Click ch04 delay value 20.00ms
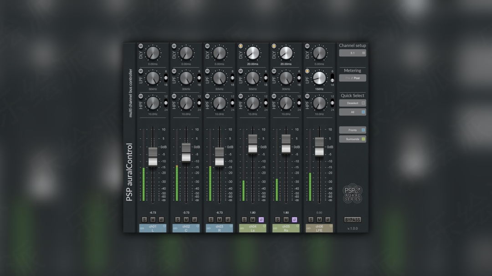 pos(252,64)
